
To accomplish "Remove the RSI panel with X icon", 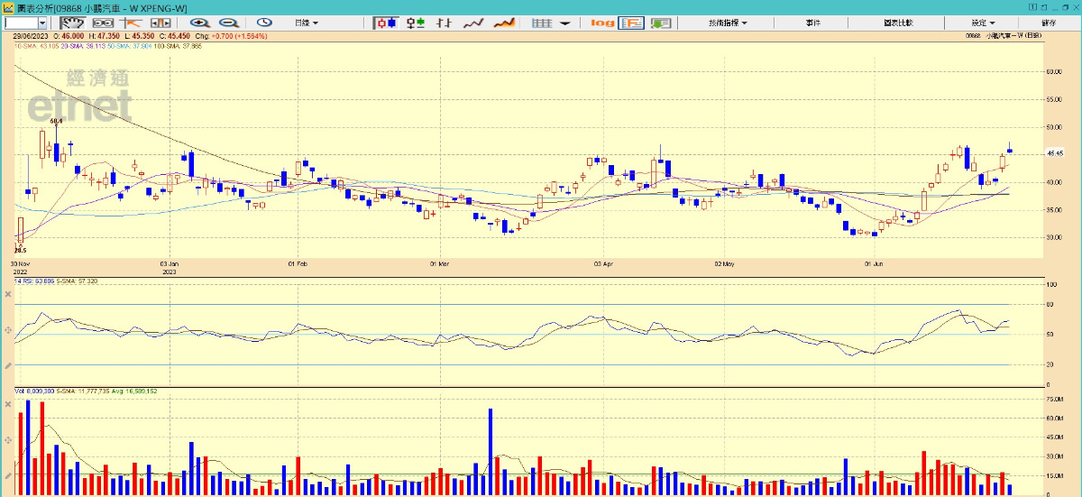I will tap(9, 292).
